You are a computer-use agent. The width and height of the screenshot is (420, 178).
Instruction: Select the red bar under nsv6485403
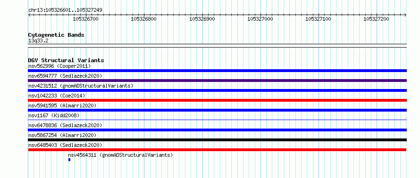(x=217, y=150)
